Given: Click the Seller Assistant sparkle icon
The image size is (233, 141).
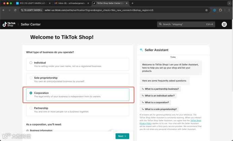Looking at the screenshot, I should pyautogui.click(x=141, y=50).
